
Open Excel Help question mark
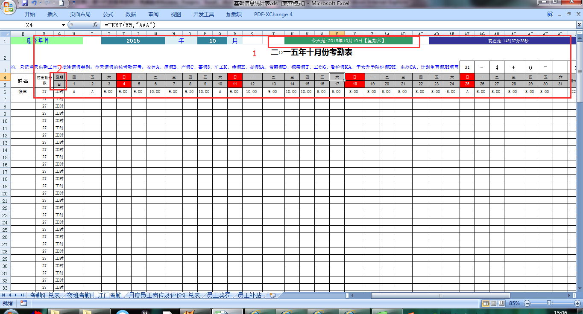[550, 14]
